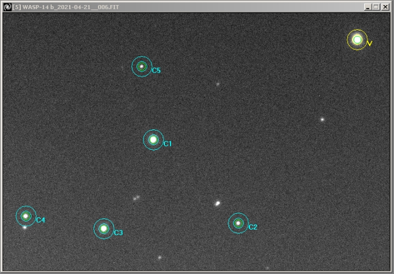The height and width of the screenshot is (274, 394).
Task: Pick the comparison star in aperture C2
Action: 238,223
